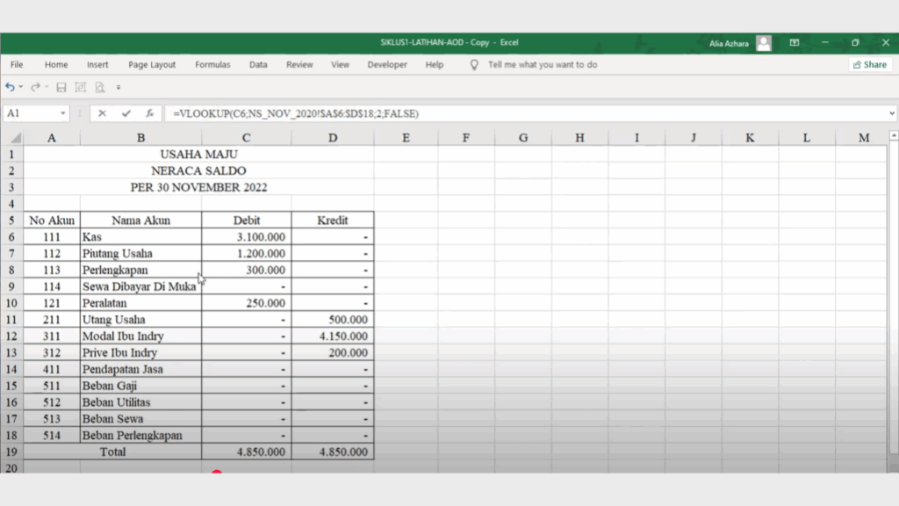
Task: Open the File menu
Action: 16,64
